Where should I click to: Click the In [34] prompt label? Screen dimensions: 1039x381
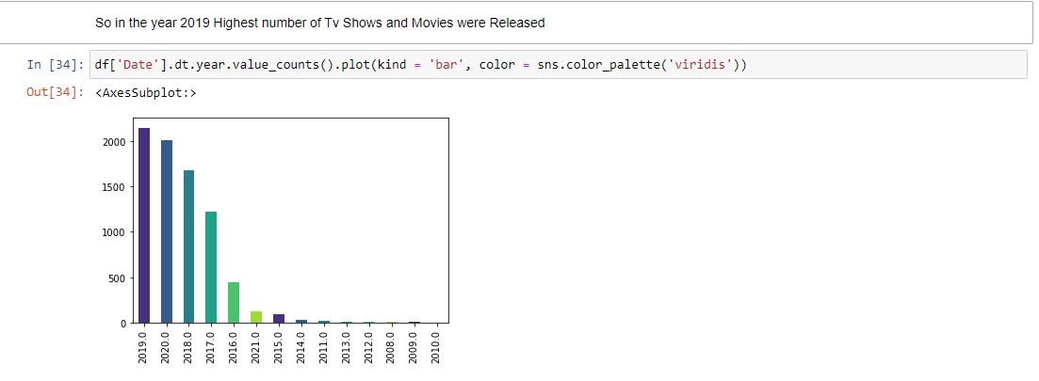tap(55, 65)
